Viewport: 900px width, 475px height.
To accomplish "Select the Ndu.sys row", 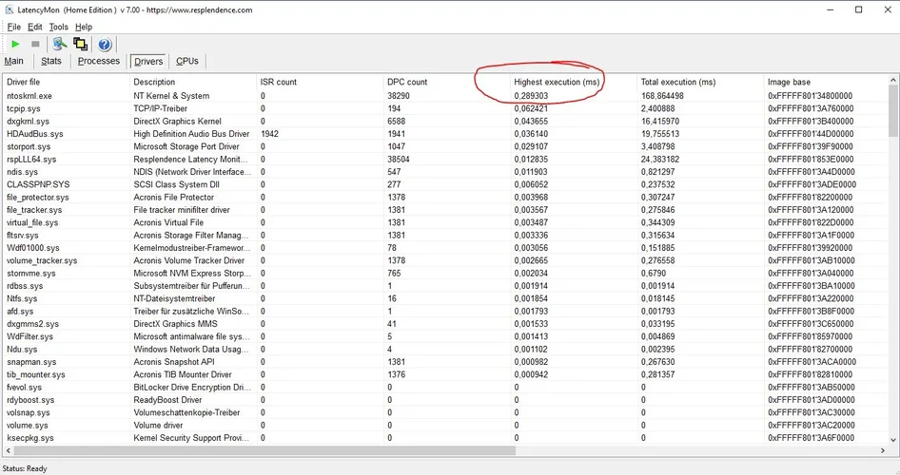I will click(445, 349).
